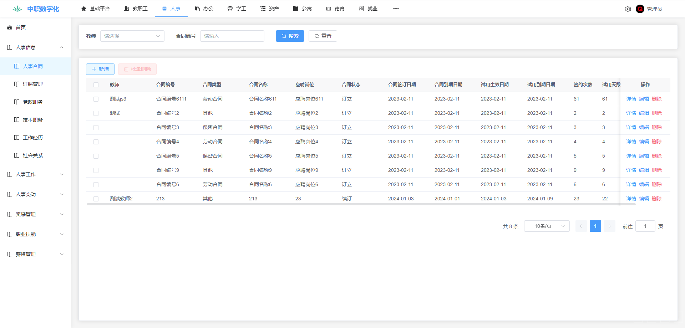Focus the 合同编号 input field
This screenshot has width=685, height=328.
tap(232, 36)
